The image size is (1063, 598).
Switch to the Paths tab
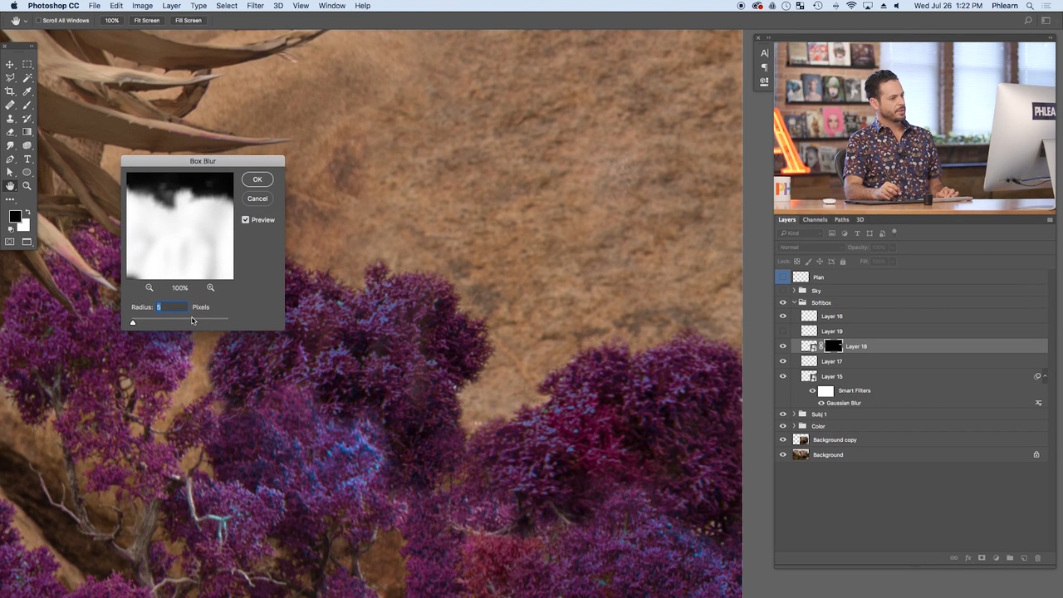(x=841, y=219)
